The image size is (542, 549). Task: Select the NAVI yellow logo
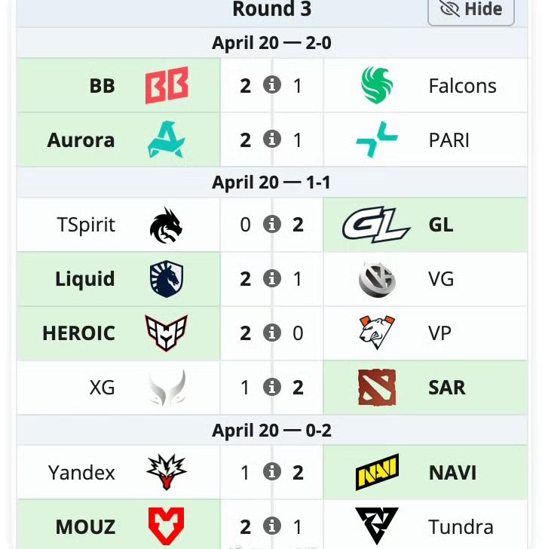(377, 472)
